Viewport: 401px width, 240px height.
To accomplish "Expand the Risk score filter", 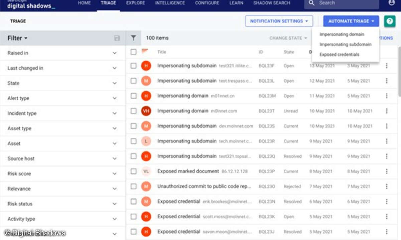I will (63, 174).
